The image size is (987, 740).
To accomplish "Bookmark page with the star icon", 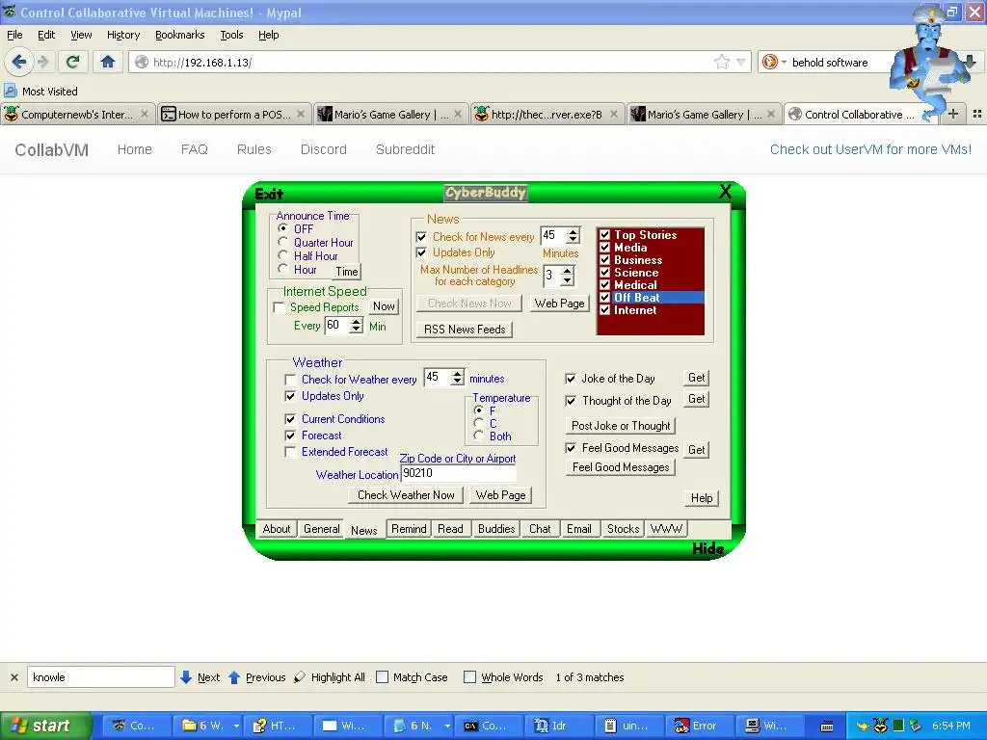I will pyautogui.click(x=721, y=62).
